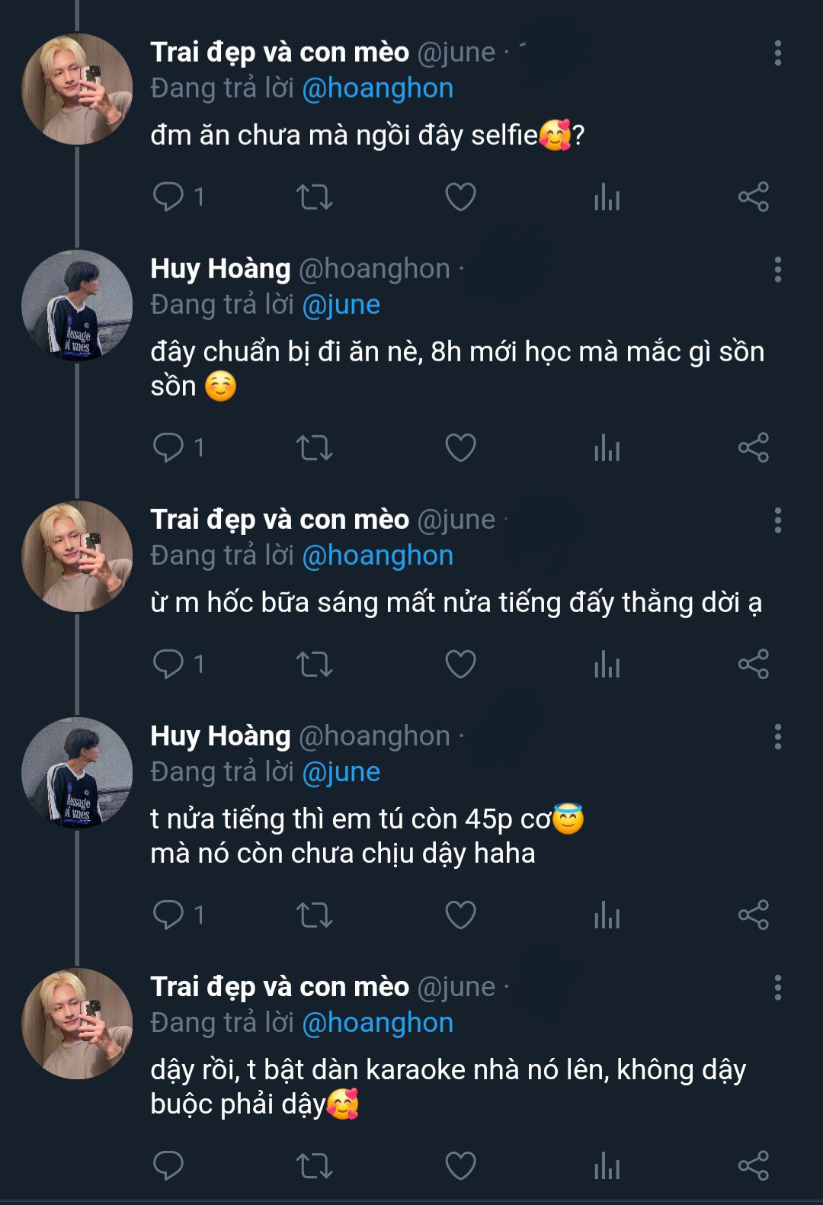The image size is (823, 1205).
Task: Share the "đm ăn chưa" selfie tweet
Action: pyautogui.click(x=753, y=197)
